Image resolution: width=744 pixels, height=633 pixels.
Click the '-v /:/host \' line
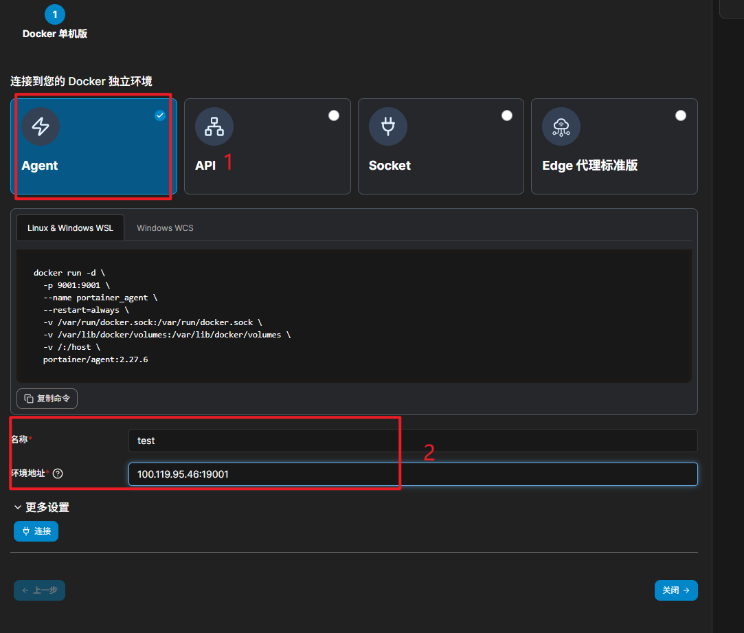click(x=71, y=347)
